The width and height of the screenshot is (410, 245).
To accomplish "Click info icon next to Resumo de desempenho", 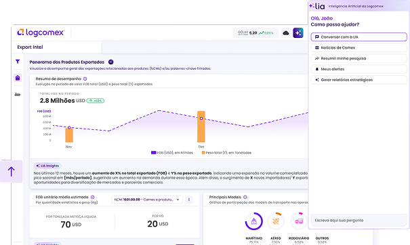I will 85,79.
